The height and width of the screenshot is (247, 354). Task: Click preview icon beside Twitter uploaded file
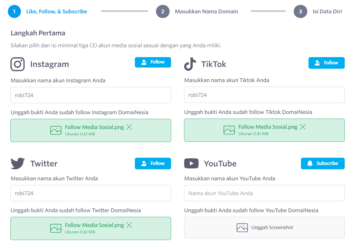pyautogui.click(x=129, y=225)
